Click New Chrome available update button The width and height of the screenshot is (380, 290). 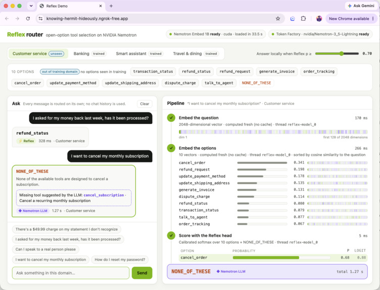(351, 18)
